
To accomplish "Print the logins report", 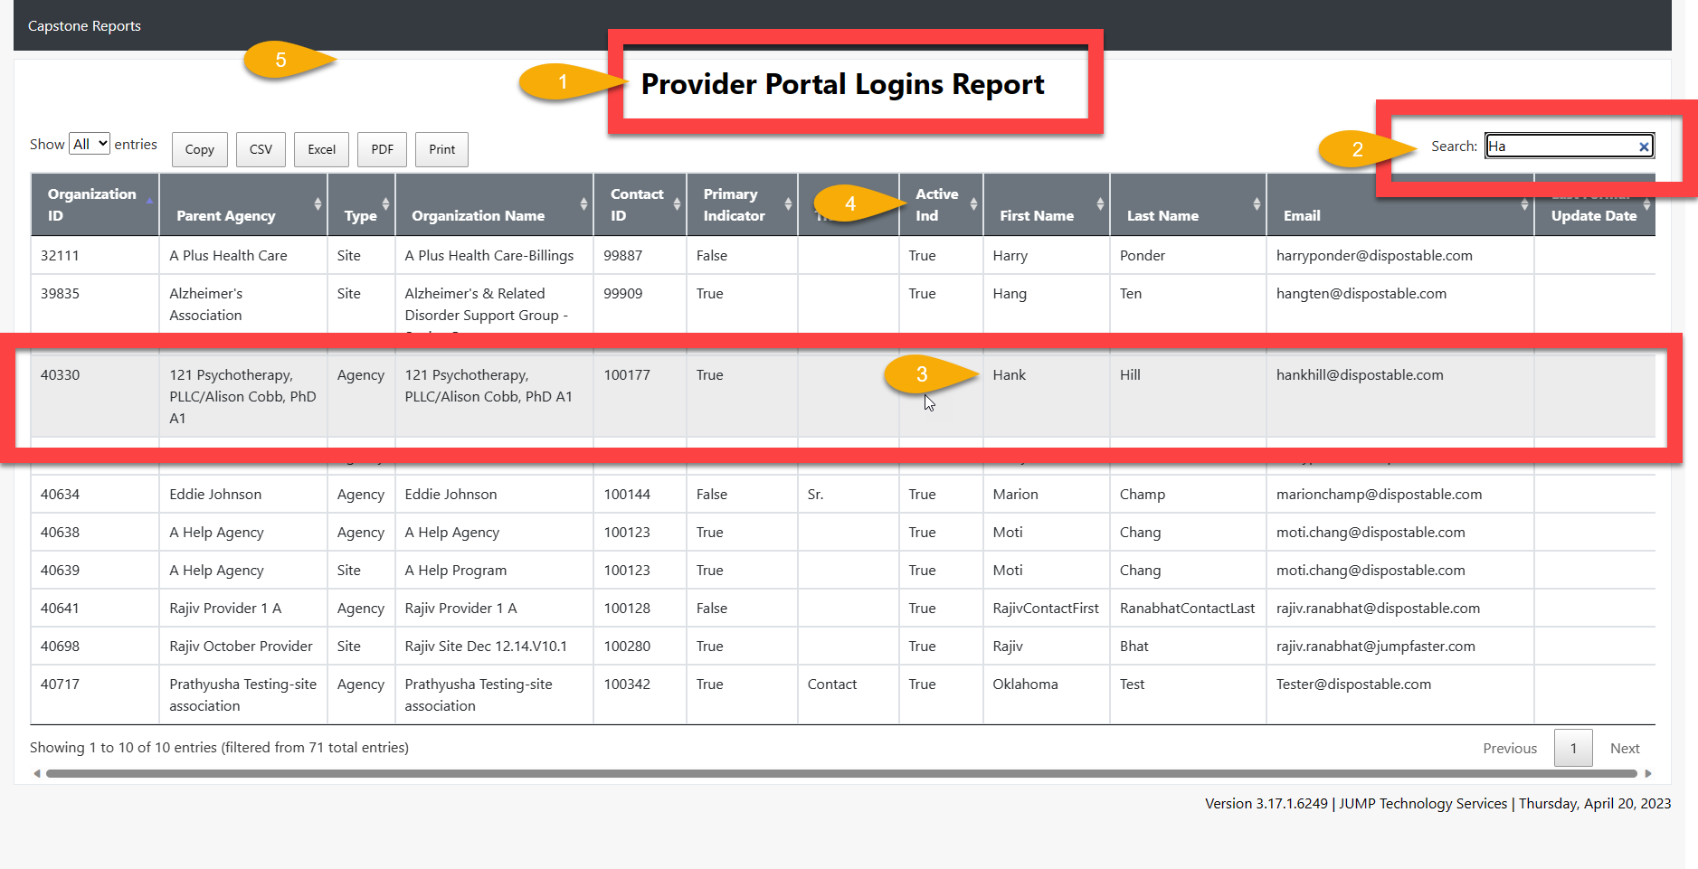I will [x=441, y=149].
